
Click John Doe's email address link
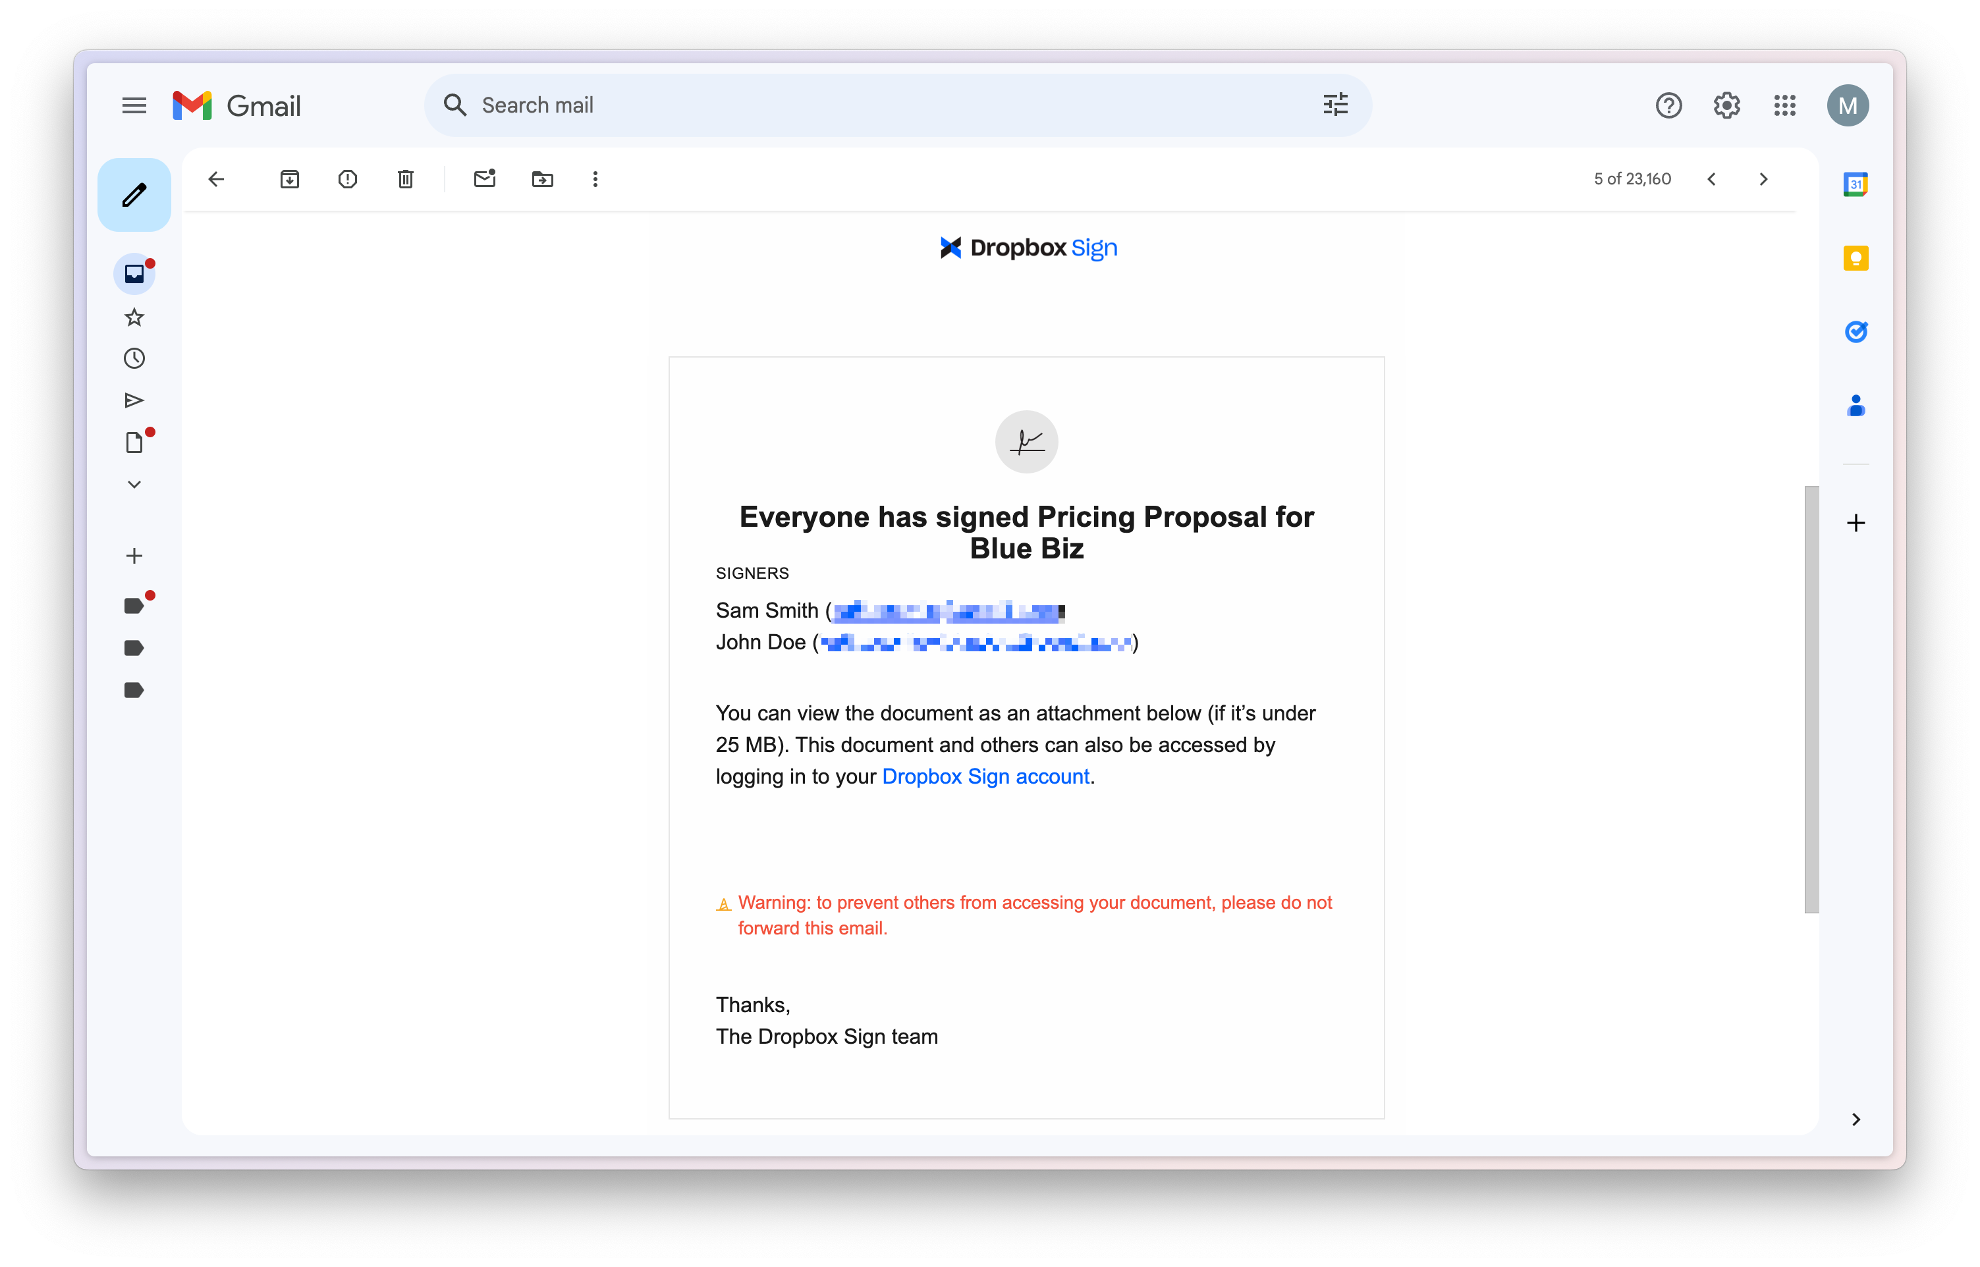976,643
